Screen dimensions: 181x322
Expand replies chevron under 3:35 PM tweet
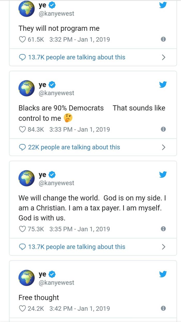[163, 247]
